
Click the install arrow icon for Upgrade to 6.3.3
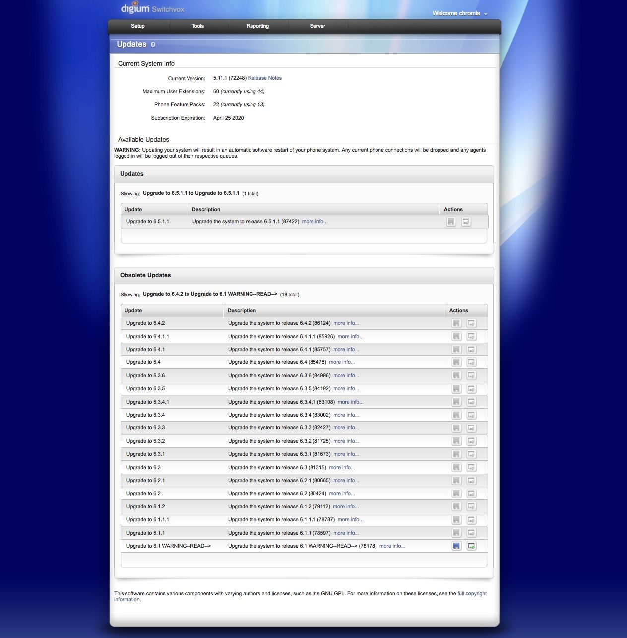click(472, 428)
